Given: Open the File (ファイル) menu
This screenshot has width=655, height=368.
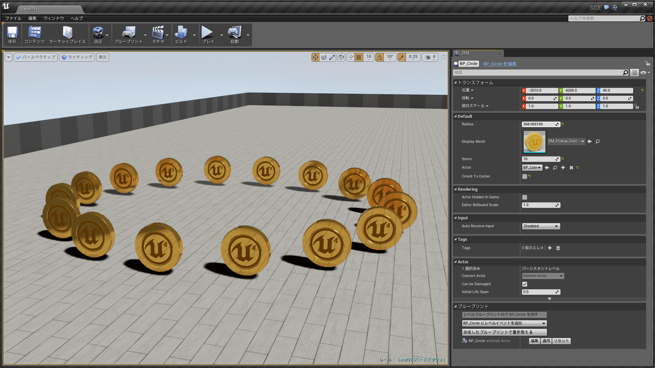Looking at the screenshot, I should tap(13, 18).
